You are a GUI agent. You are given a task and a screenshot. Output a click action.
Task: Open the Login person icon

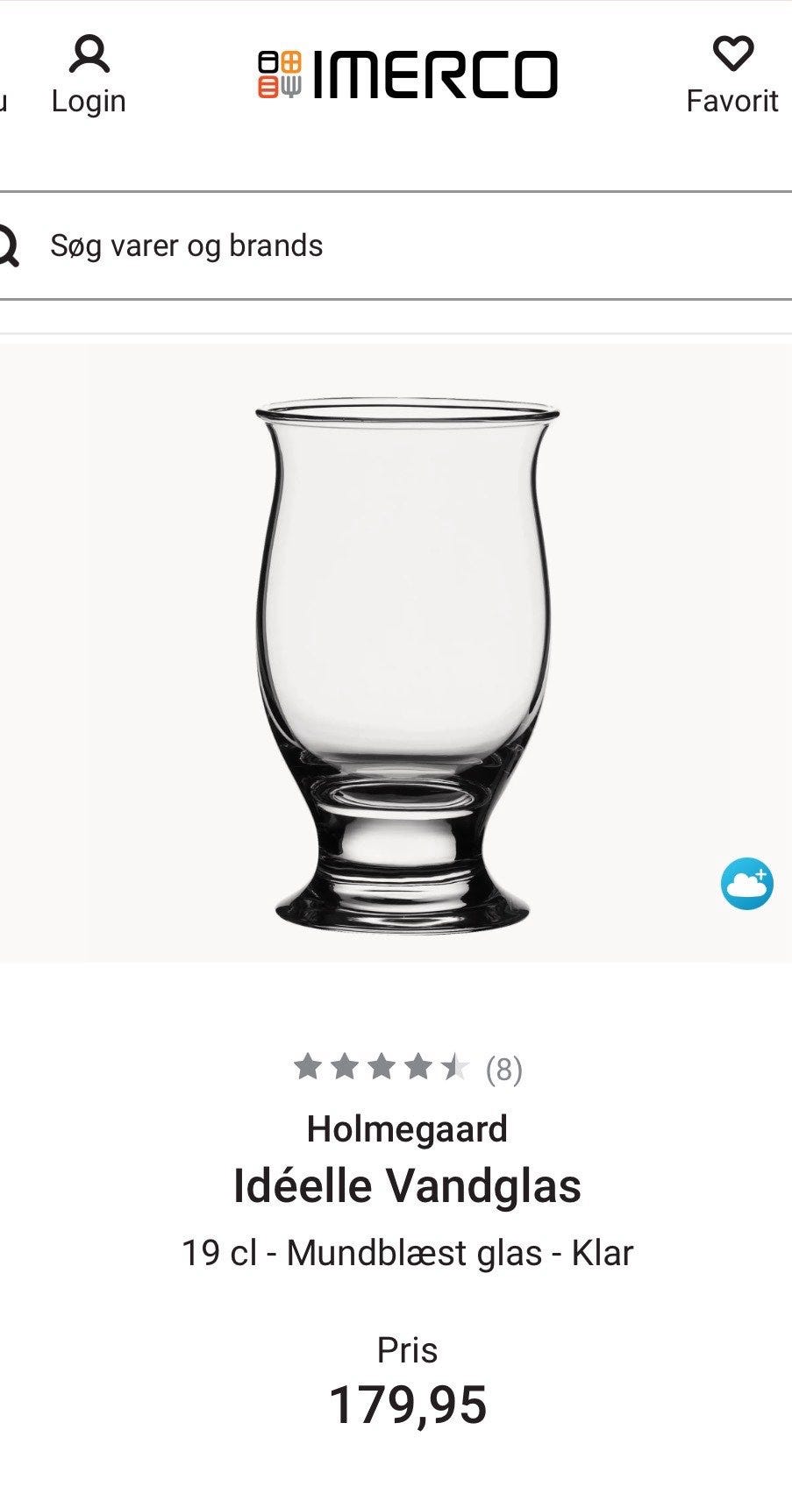tap(89, 54)
